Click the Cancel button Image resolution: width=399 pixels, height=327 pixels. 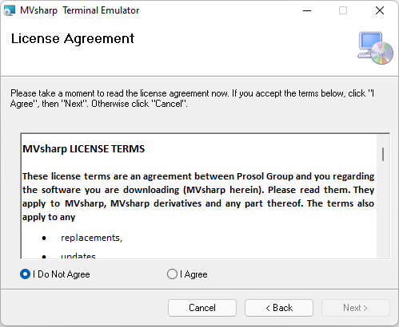click(x=202, y=308)
